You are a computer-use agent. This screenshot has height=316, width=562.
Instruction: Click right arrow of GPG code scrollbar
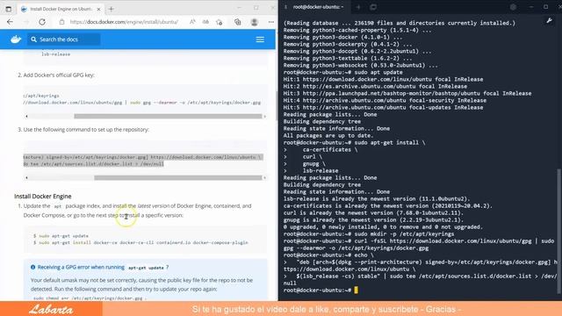(x=265, y=116)
